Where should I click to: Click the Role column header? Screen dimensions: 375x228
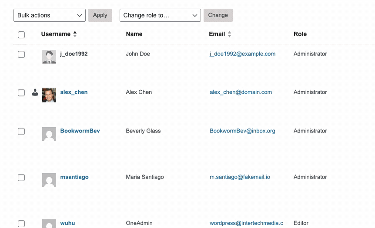click(x=300, y=34)
